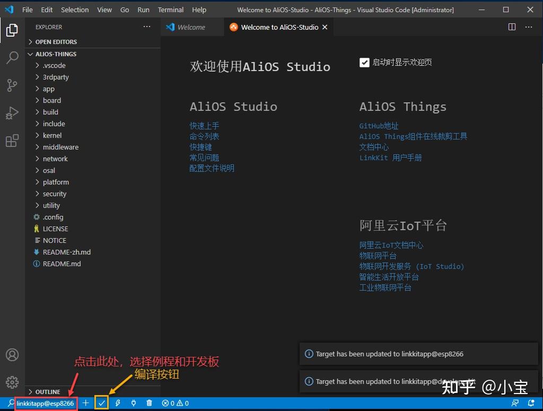Expand the middleware folder
The height and width of the screenshot is (411, 543).
coord(59,147)
